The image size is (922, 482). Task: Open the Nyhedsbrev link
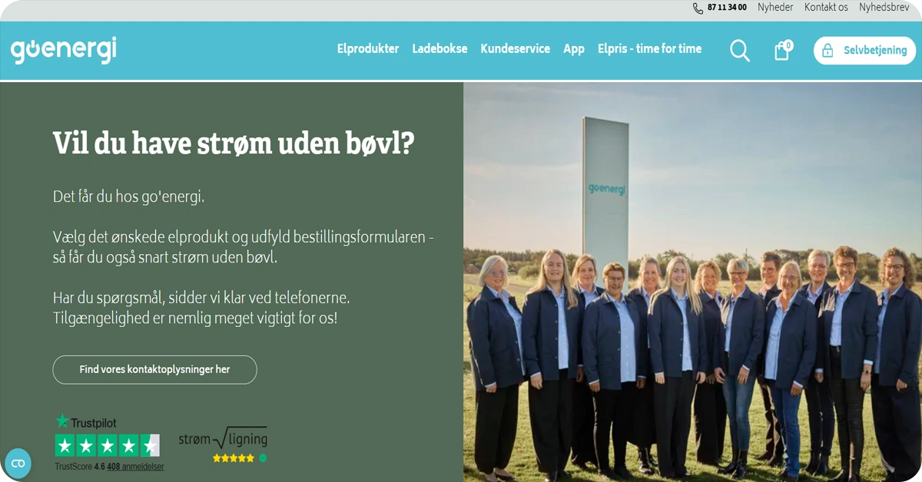(x=884, y=8)
